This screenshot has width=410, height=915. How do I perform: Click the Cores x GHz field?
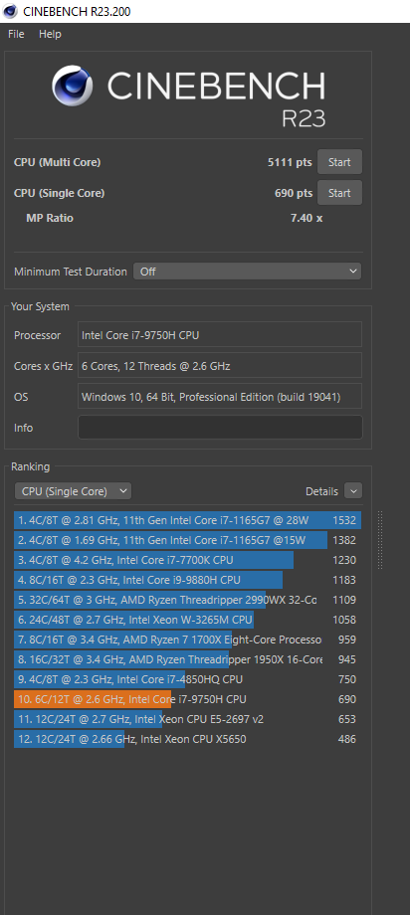(x=220, y=366)
